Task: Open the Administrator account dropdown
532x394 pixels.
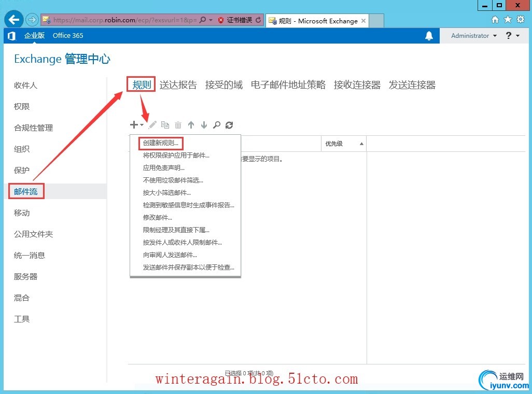Action: click(473, 36)
